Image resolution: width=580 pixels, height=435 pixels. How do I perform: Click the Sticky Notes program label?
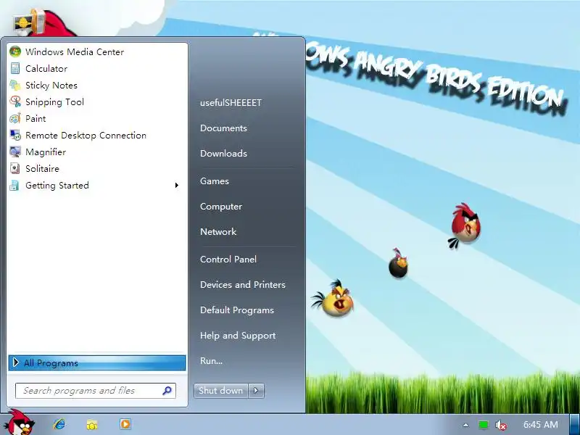[51, 85]
